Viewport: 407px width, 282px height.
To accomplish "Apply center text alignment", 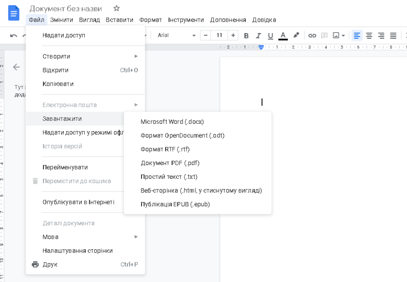I will click(369, 35).
